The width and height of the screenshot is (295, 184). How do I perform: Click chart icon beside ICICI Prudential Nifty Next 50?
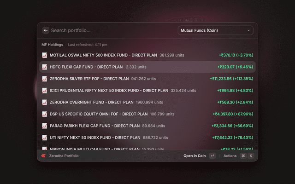(x=45, y=91)
